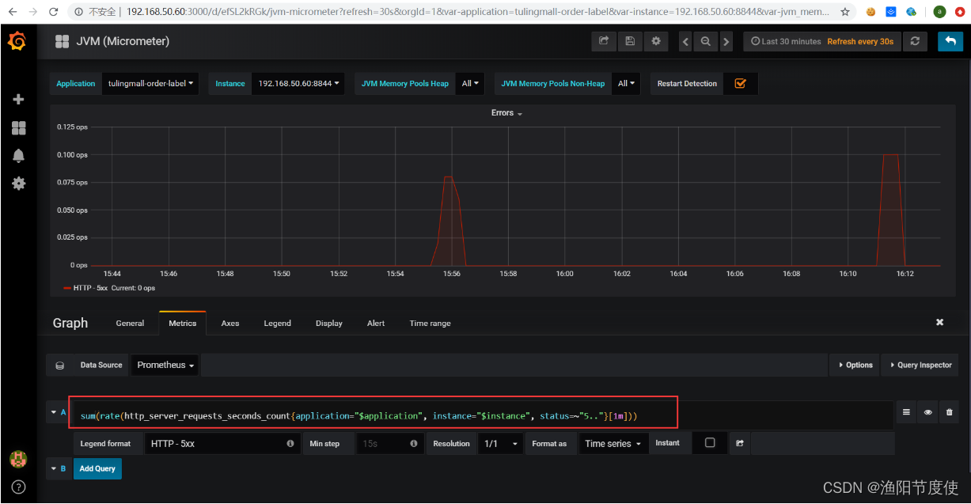Click Legend format HTTP - 5xx field
This screenshot has height=504, width=971.
222,444
